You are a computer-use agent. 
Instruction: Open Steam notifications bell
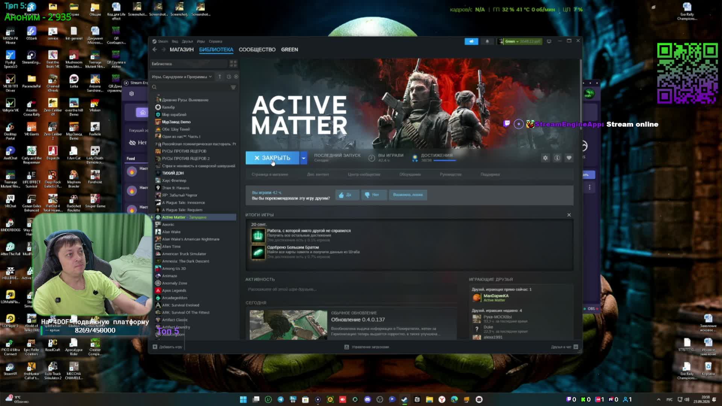click(x=487, y=41)
